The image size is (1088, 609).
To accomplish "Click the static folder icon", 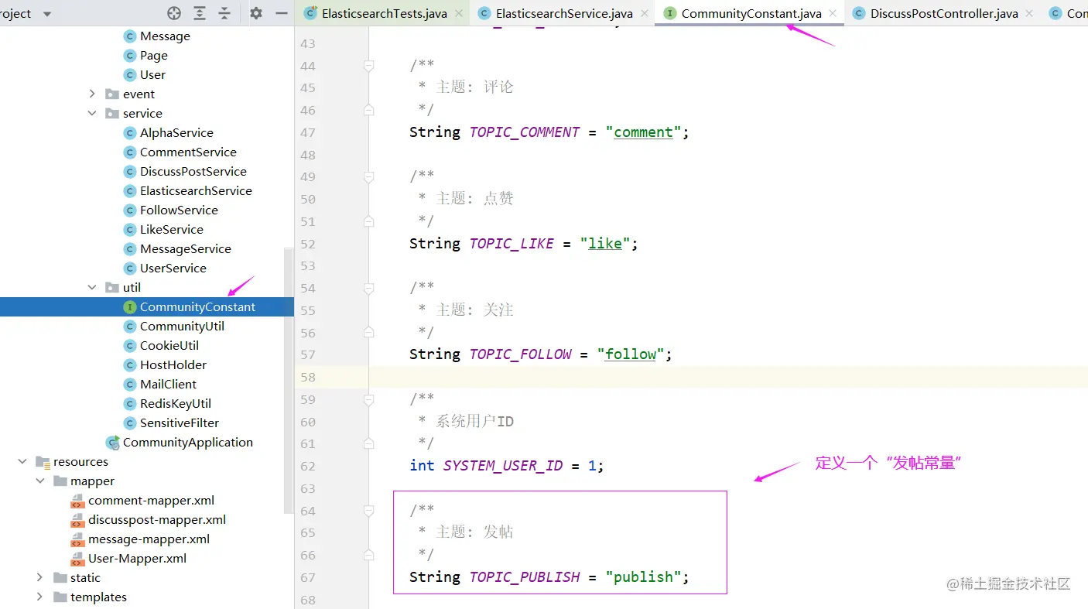I will 60,577.
